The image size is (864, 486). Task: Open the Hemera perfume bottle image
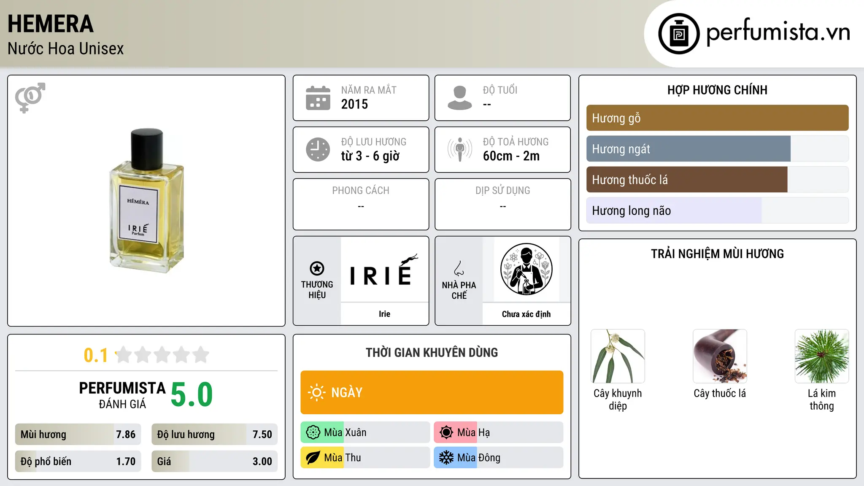point(146,200)
